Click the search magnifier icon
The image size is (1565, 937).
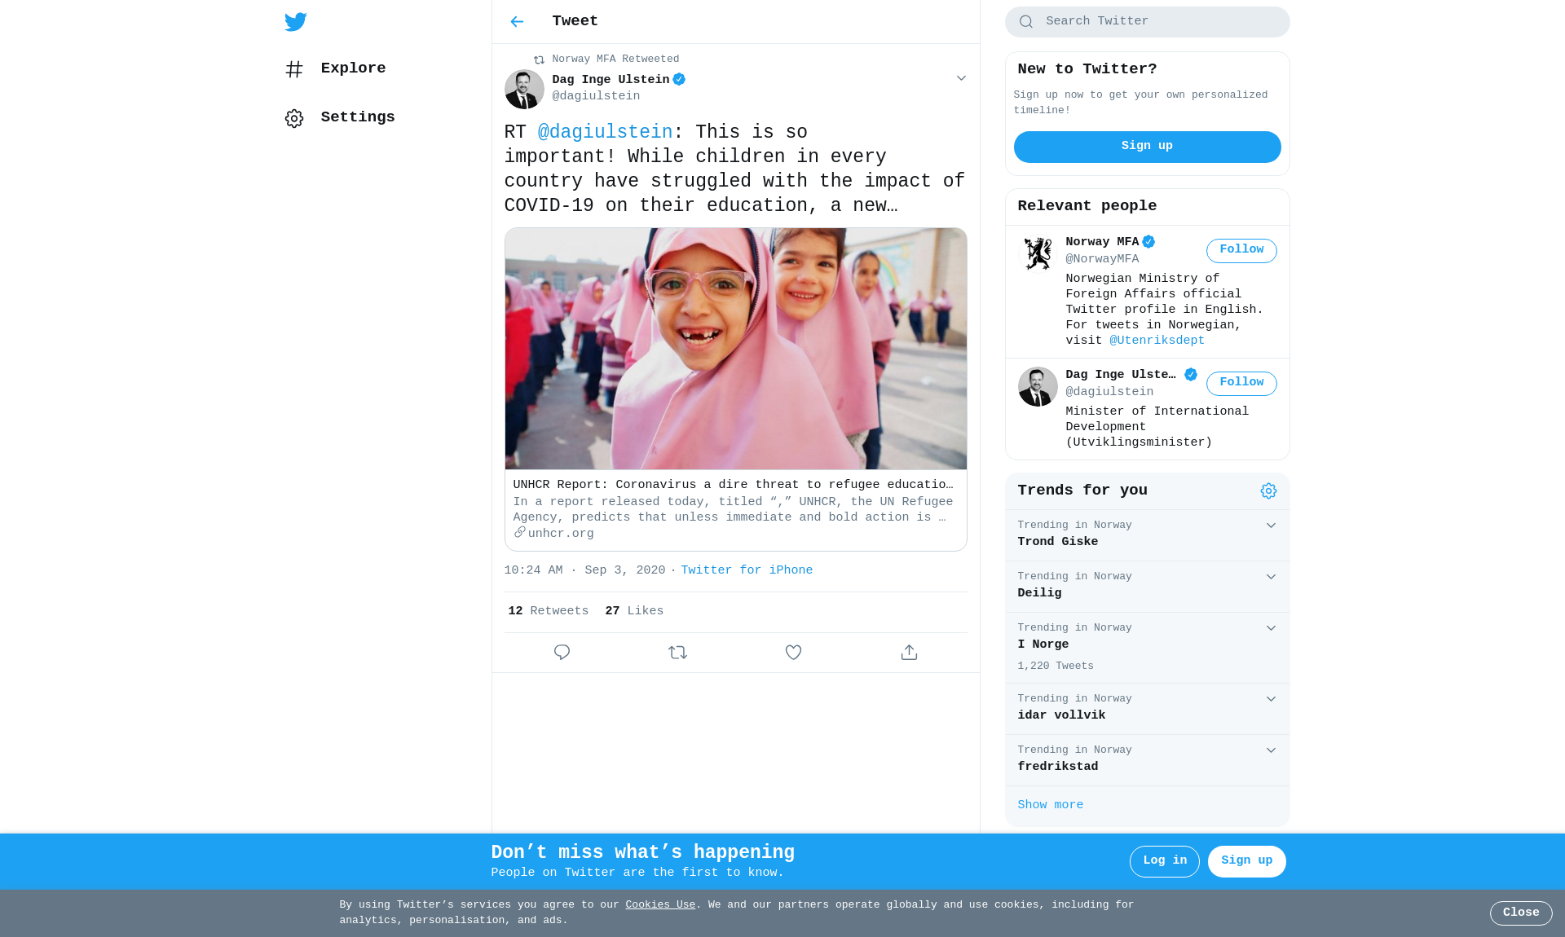(x=1026, y=22)
